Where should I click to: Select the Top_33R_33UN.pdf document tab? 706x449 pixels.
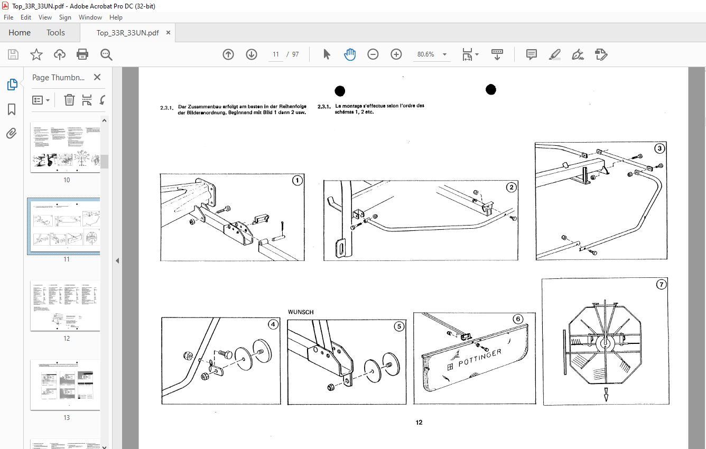click(x=127, y=33)
